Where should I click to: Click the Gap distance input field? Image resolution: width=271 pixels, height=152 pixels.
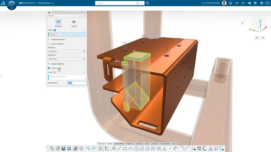point(76,83)
